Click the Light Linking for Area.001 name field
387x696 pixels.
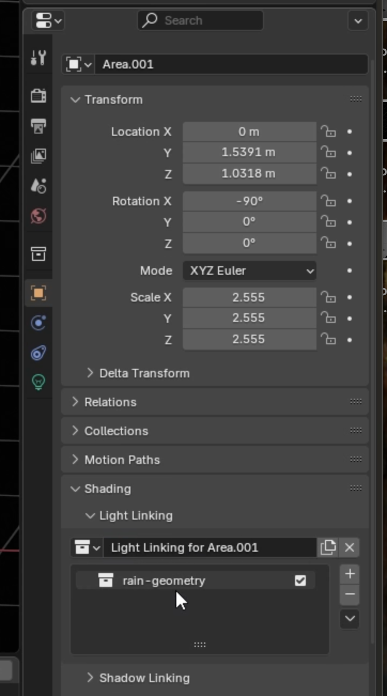[x=210, y=547]
